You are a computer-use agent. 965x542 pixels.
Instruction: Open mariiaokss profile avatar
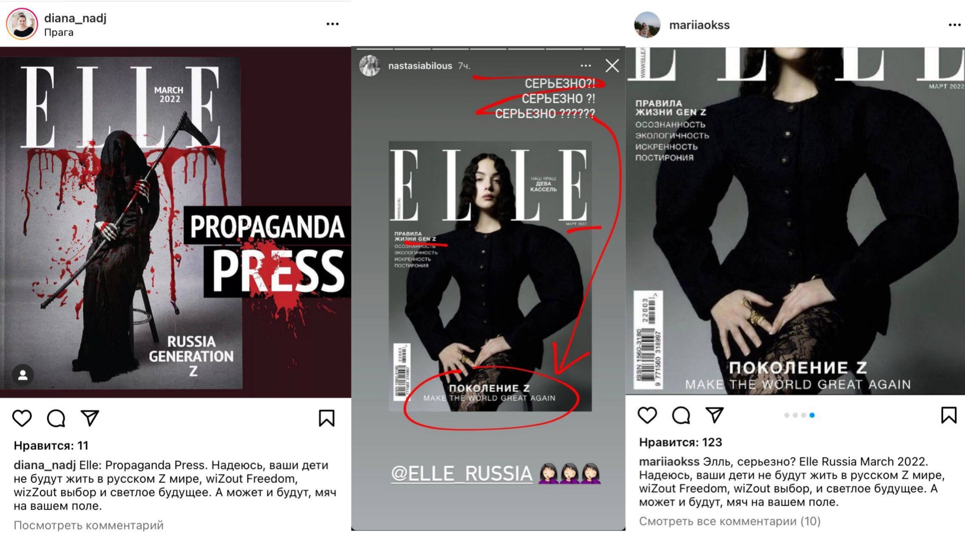point(647,25)
